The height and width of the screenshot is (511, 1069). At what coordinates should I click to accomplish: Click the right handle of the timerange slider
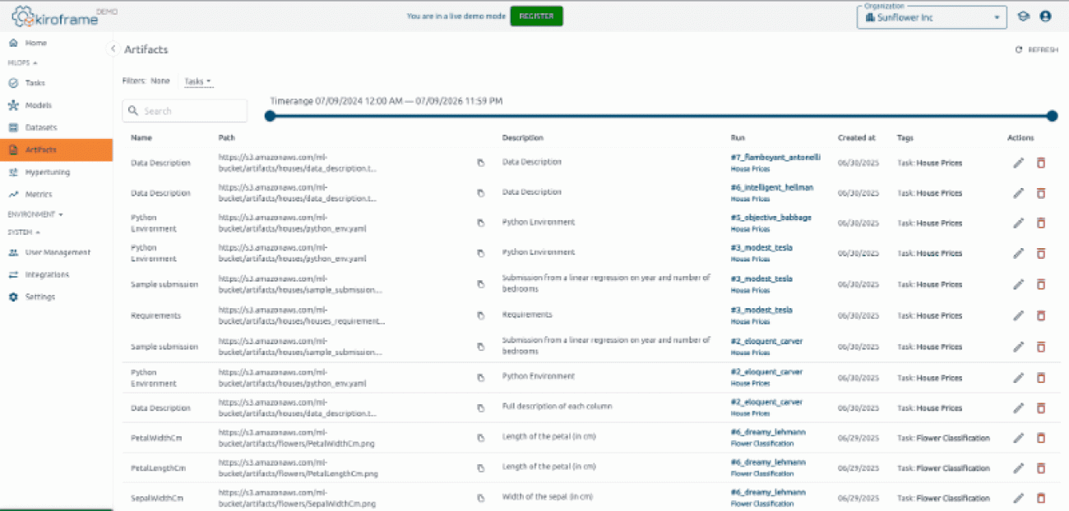(x=1053, y=116)
